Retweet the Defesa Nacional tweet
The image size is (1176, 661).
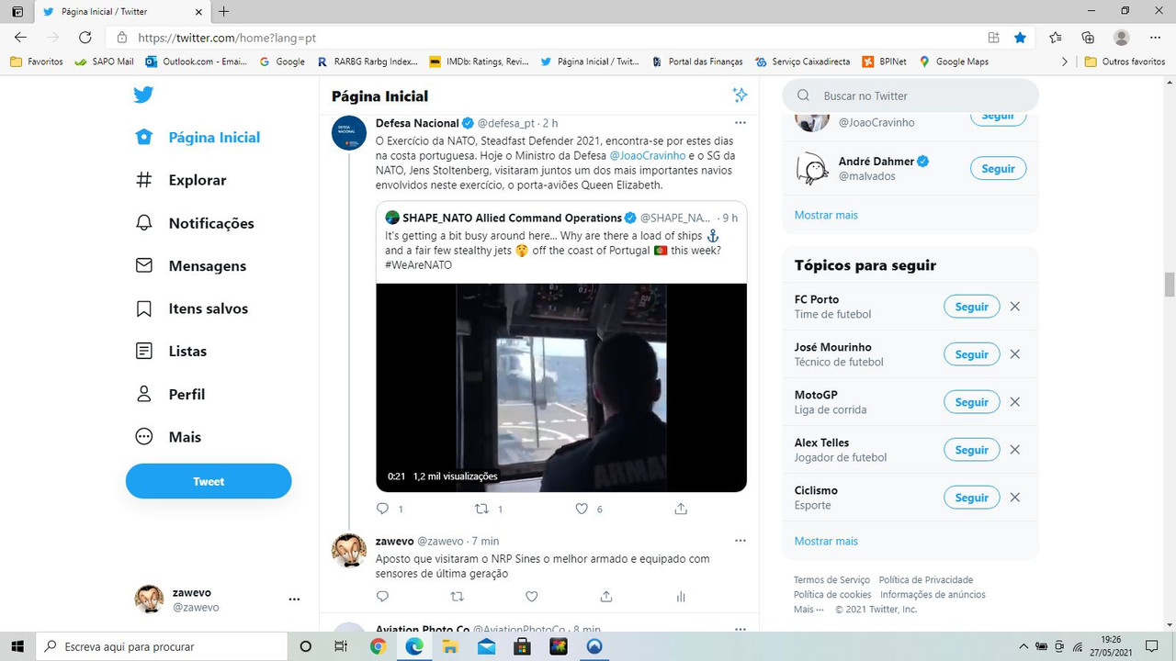coord(481,509)
